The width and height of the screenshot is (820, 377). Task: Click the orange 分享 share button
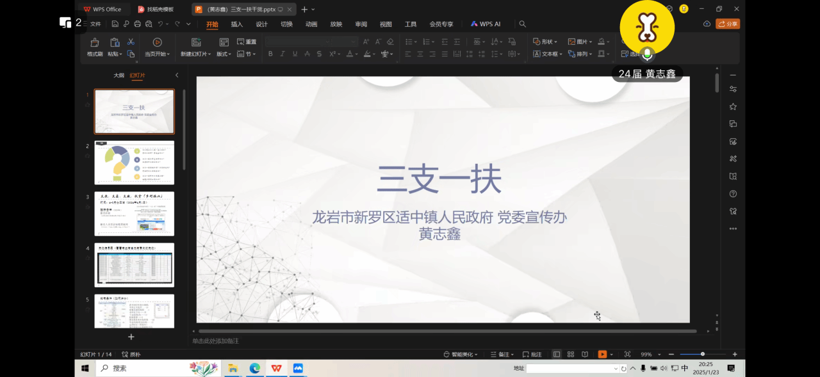(728, 24)
